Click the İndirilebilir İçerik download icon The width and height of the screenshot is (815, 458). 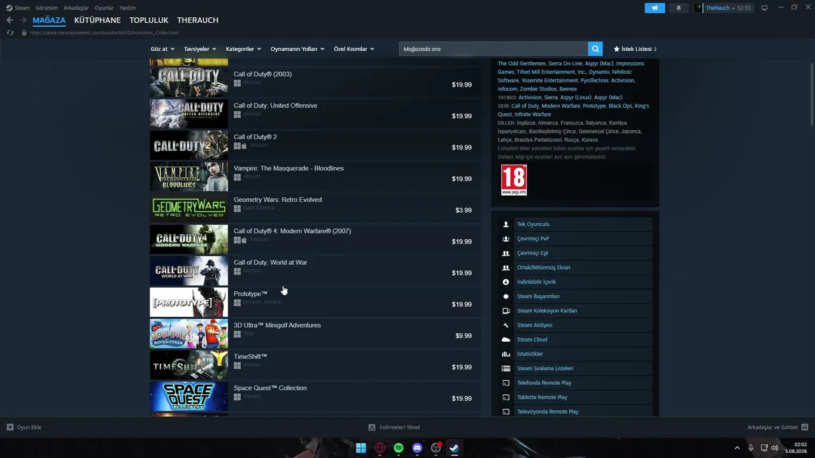[506, 282]
